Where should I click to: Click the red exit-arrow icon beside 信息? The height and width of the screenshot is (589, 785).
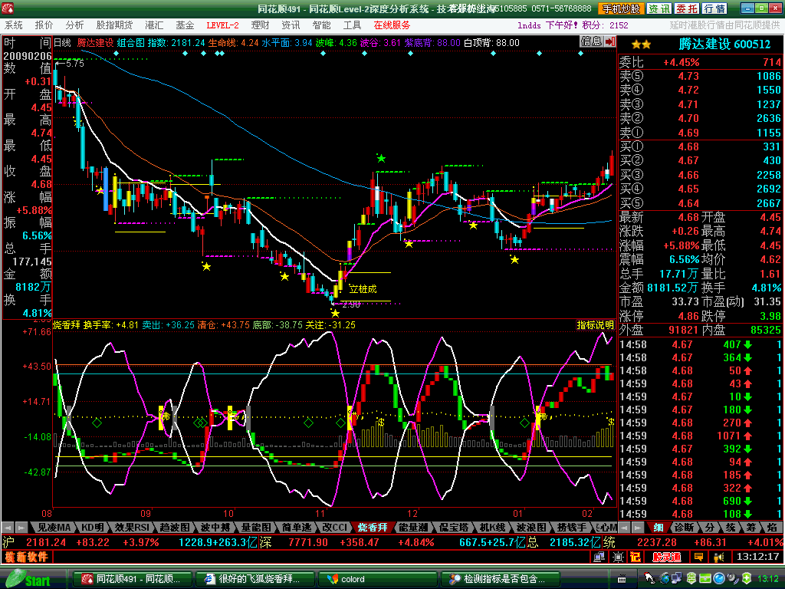[x=609, y=41]
